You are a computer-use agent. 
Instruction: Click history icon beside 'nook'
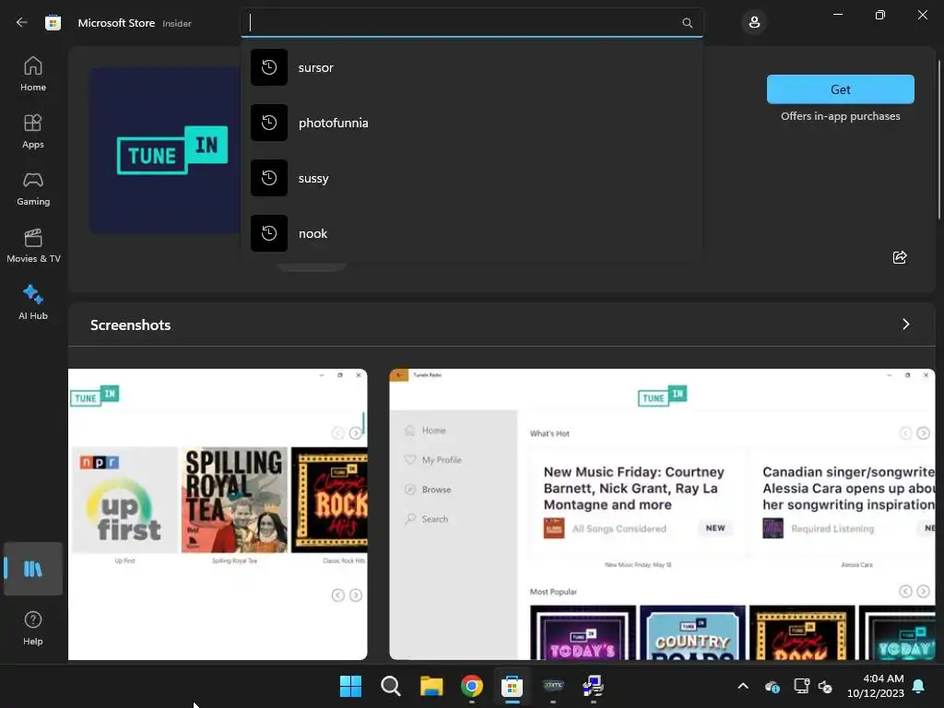click(x=269, y=233)
